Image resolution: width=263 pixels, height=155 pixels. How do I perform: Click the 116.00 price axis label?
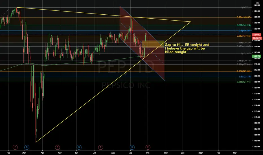pos(257,99)
